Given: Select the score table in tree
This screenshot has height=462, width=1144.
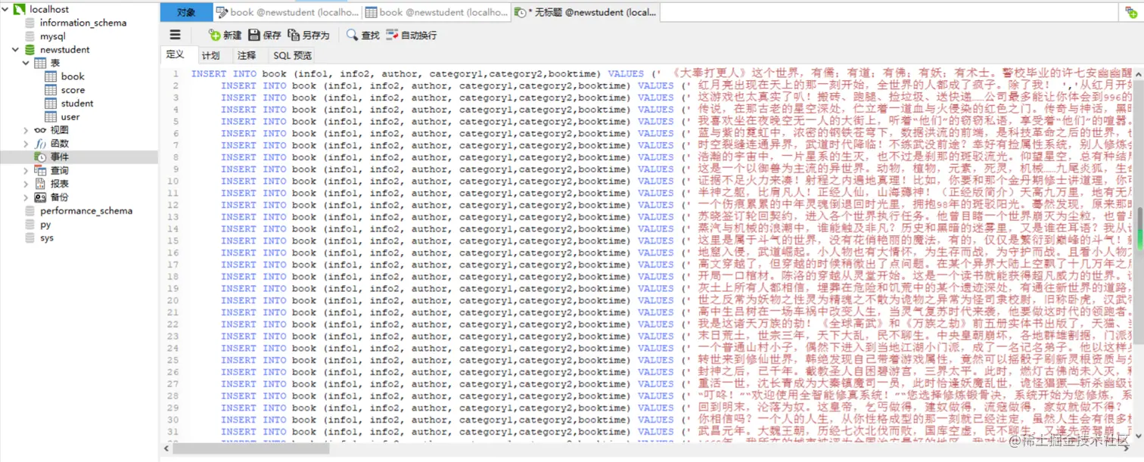Looking at the screenshot, I should coord(73,90).
